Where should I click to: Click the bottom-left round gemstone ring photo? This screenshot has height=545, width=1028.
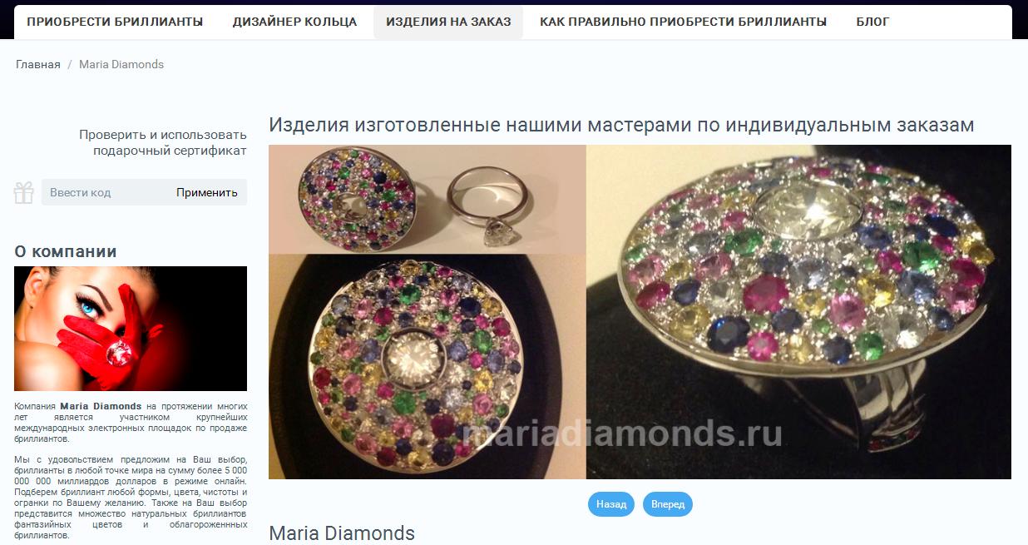428,366
